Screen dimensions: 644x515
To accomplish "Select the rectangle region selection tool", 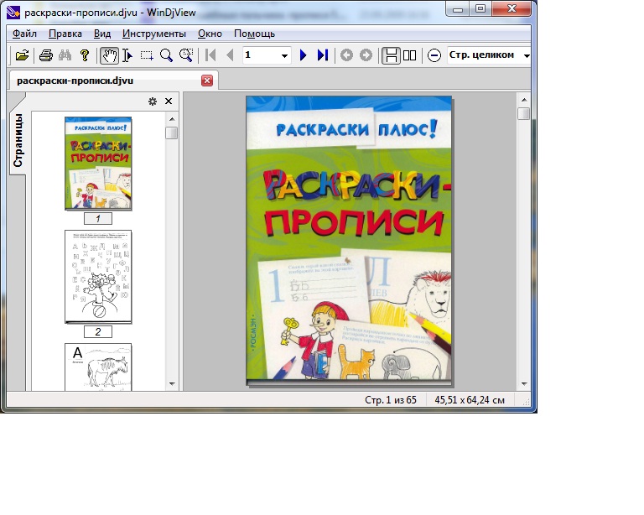I will pyautogui.click(x=147, y=55).
